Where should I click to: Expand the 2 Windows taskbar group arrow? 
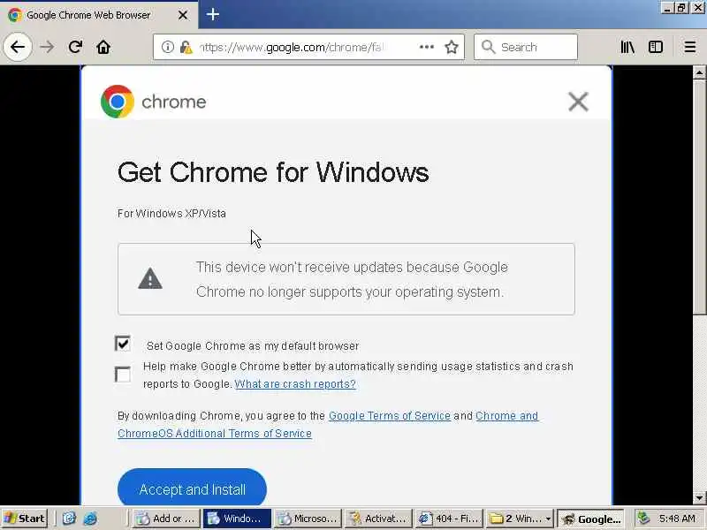[x=548, y=519]
